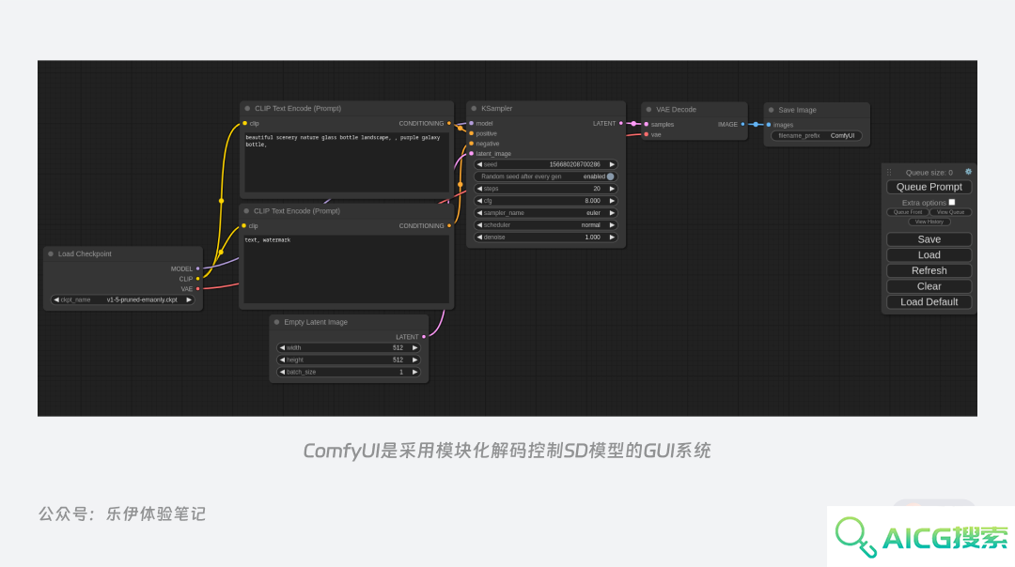Click the VAE Decode vae input socket

[646, 134]
